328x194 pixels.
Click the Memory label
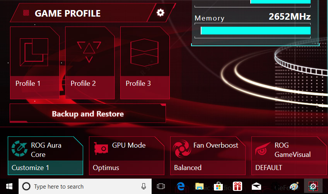click(x=210, y=18)
